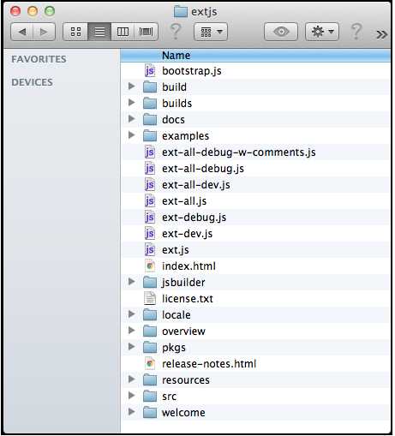The height and width of the screenshot is (436, 395).
Task: Select the ext-debug.js file name
Action: [194, 218]
